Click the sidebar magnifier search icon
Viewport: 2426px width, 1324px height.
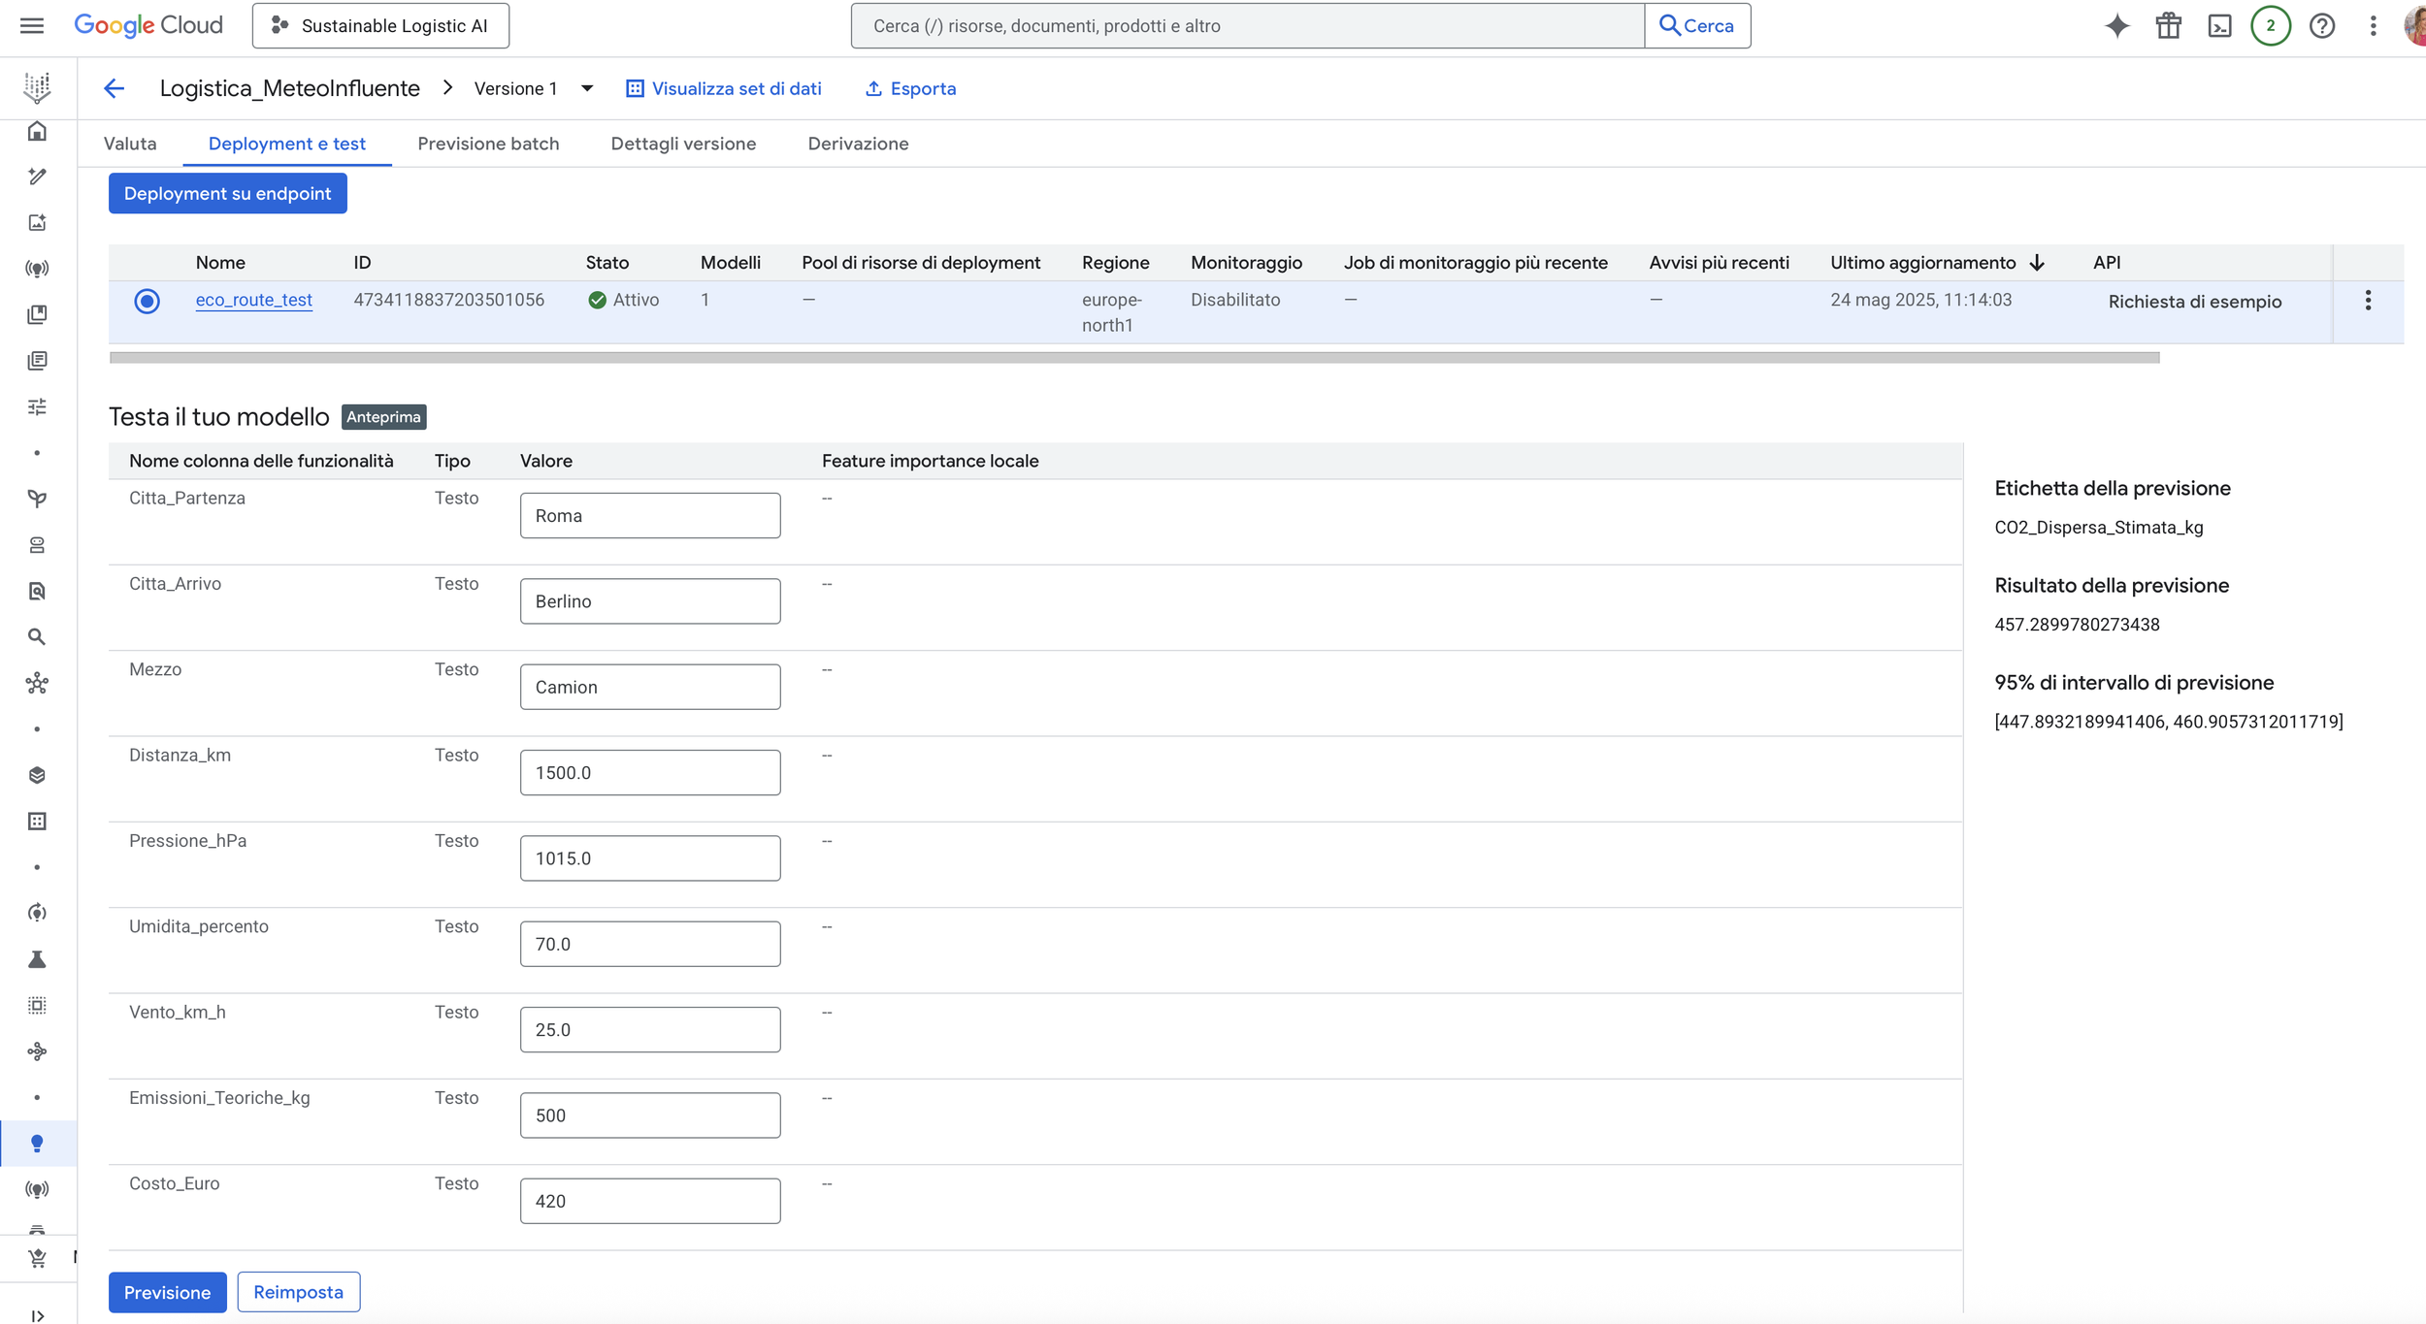pyautogui.click(x=37, y=637)
